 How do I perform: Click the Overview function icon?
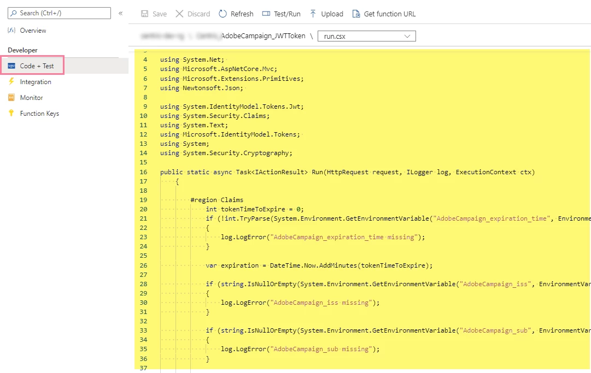(x=11, y=31)
